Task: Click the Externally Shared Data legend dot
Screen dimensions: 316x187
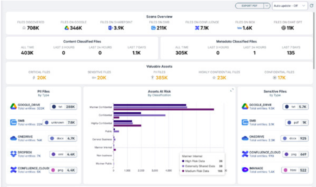Action: click(183, 166)
